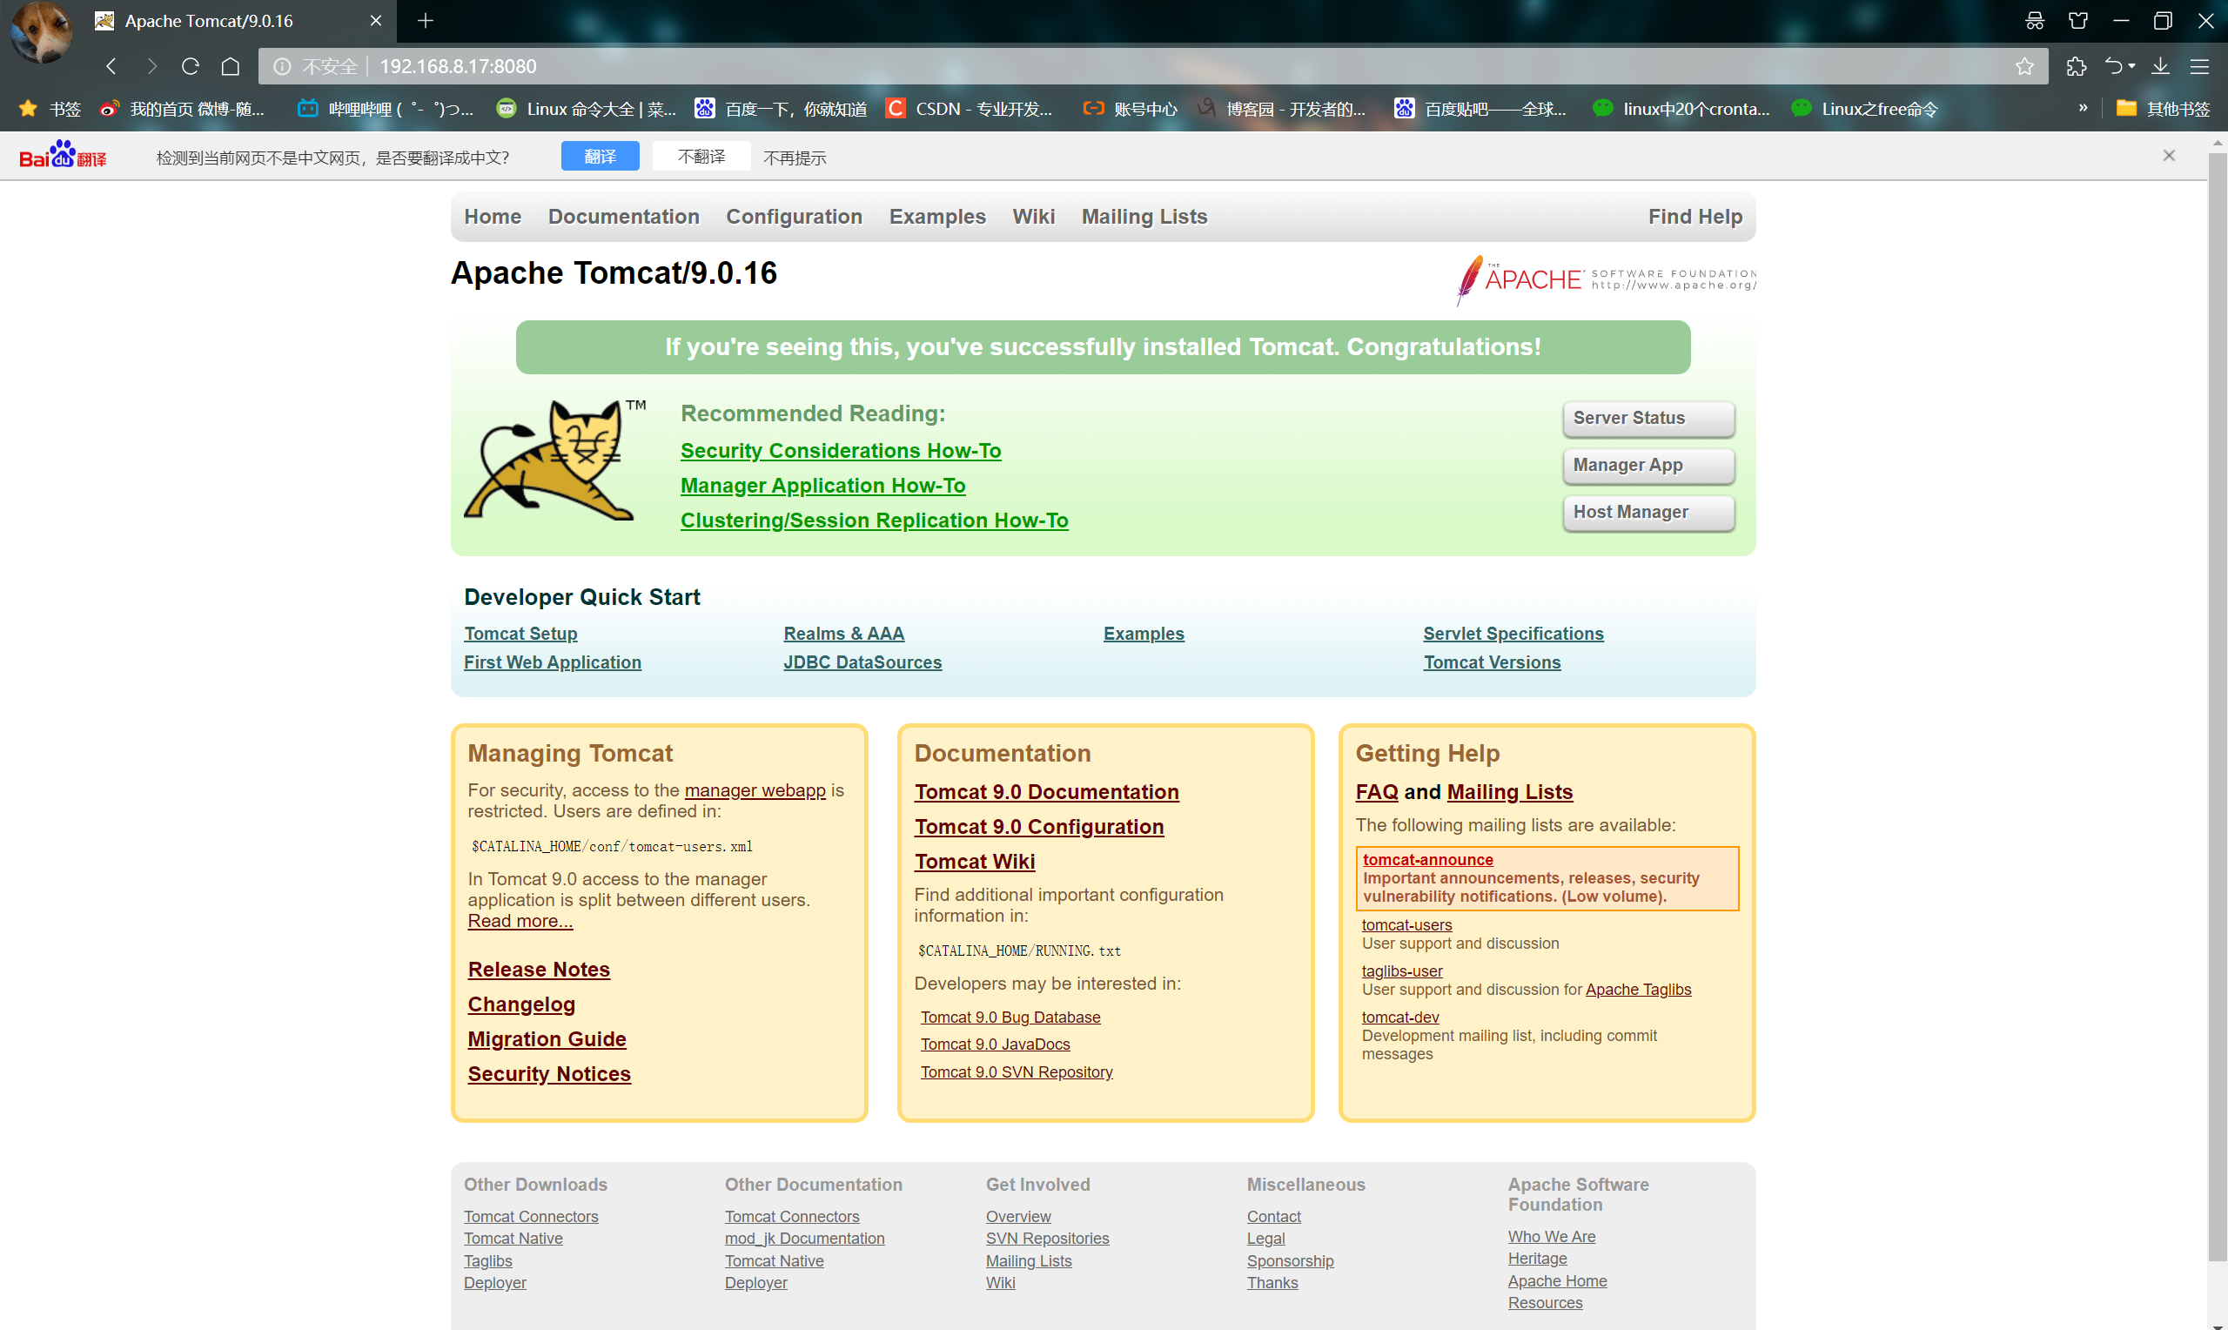Click the Manager App button

[x=1648, y=465]
